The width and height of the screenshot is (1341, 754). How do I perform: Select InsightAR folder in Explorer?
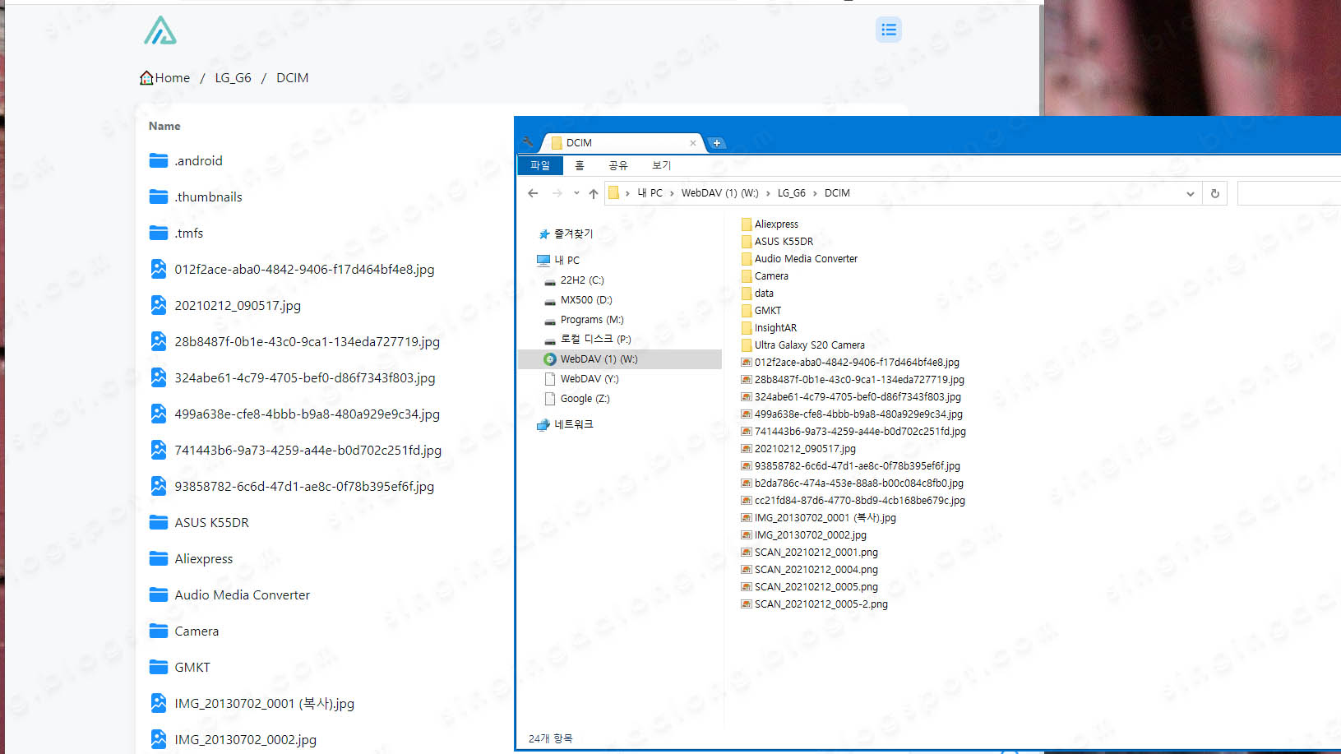tap(775, 328)
